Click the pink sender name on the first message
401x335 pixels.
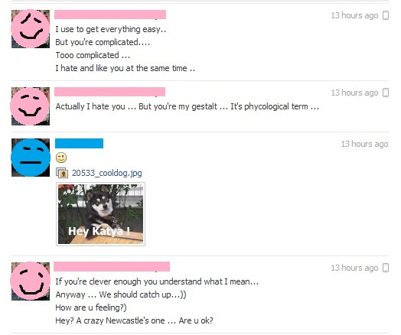click(110, 15)
